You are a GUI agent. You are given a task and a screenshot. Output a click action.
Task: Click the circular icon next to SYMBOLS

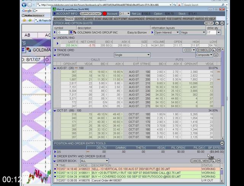(x=214, y=50)
